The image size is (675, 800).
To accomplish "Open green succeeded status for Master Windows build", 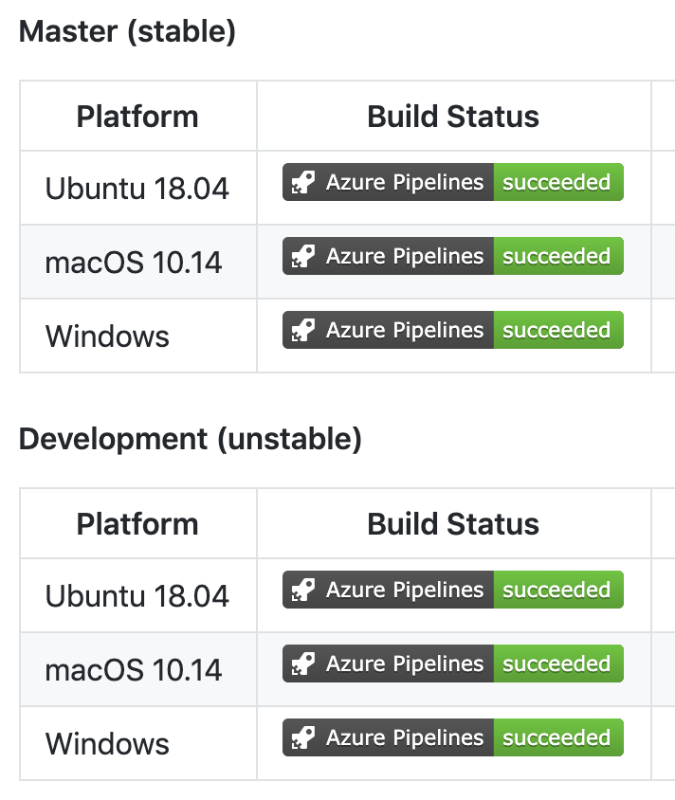I will pyautogui.click(x=557, y=331).
